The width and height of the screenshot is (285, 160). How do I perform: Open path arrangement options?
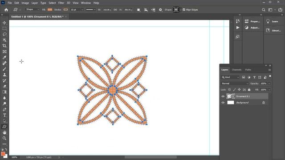pos(153,10)
